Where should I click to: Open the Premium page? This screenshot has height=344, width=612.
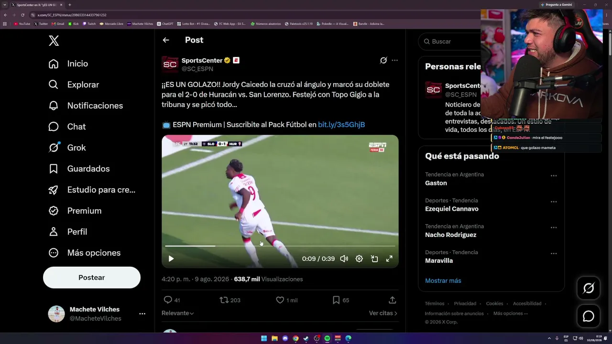75,211
